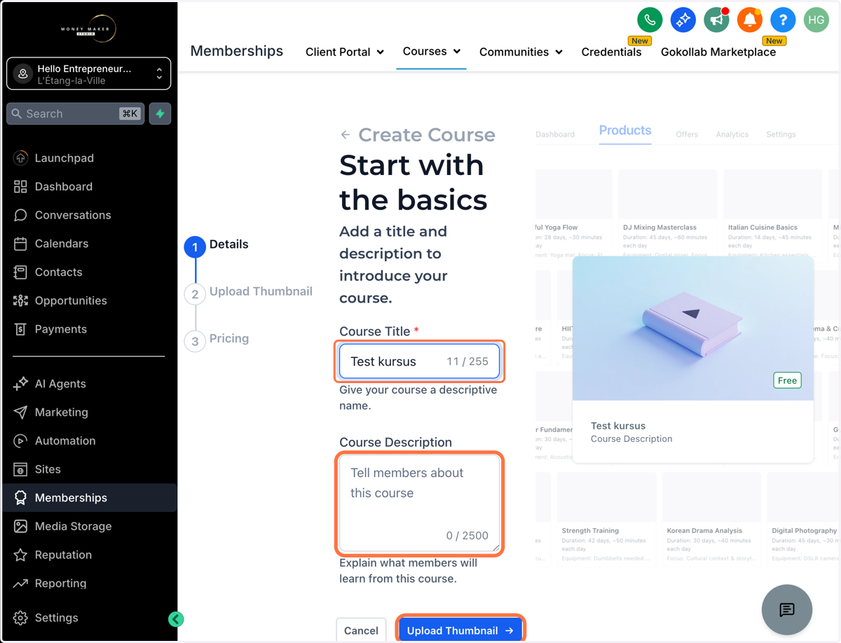Click the Memberships page heading
The width and height of the screenshot is (841, 643).
237,51
